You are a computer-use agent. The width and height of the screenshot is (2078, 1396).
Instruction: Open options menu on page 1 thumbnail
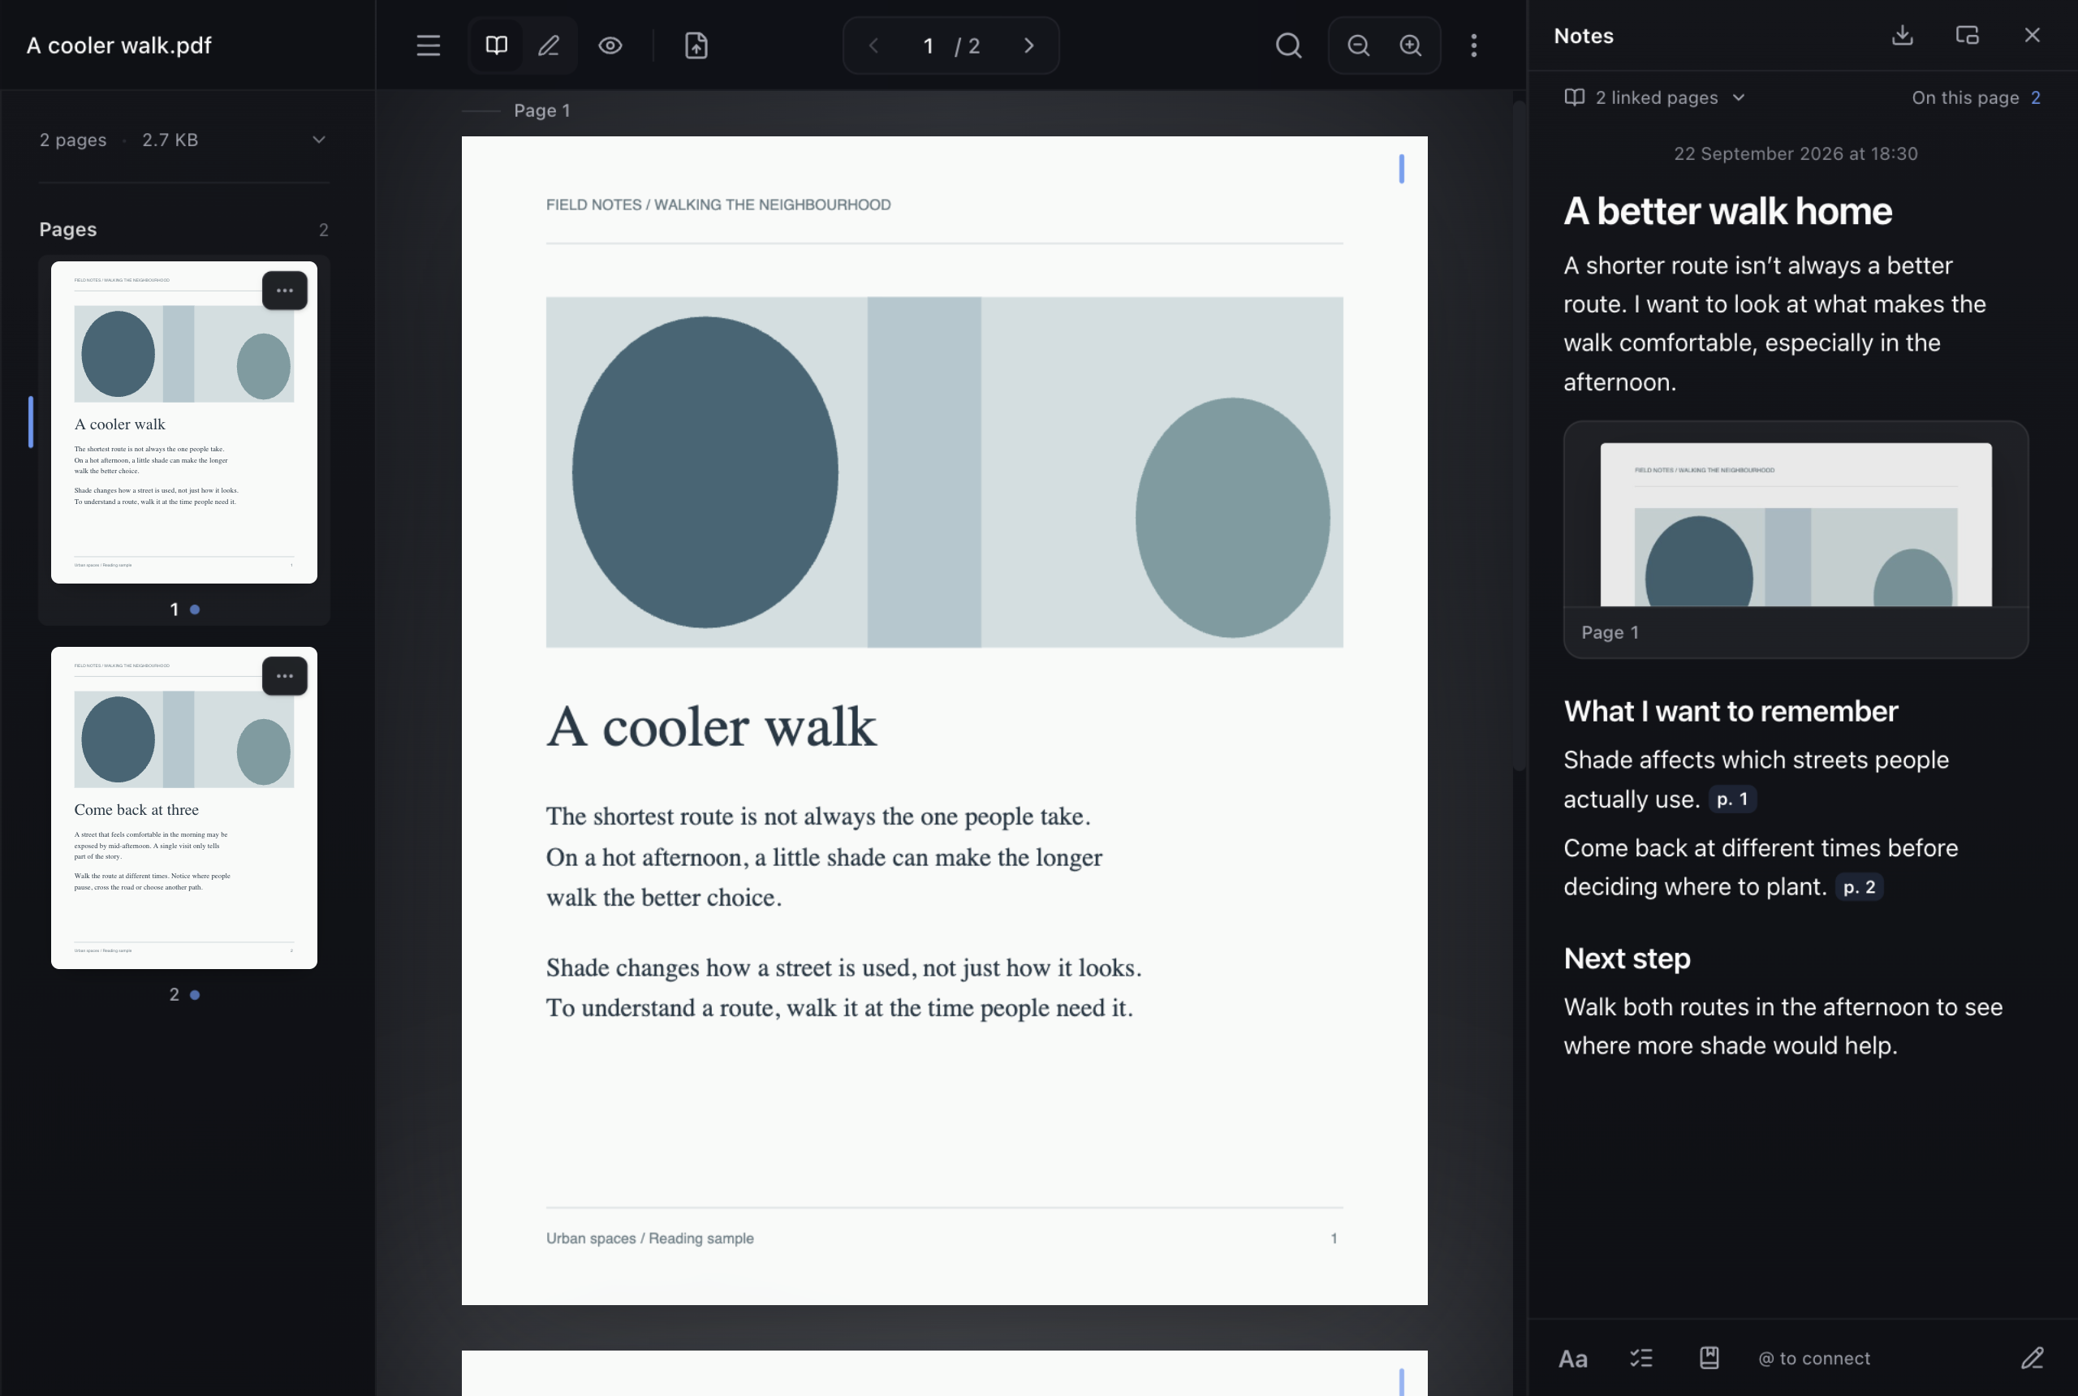point(284,291)
